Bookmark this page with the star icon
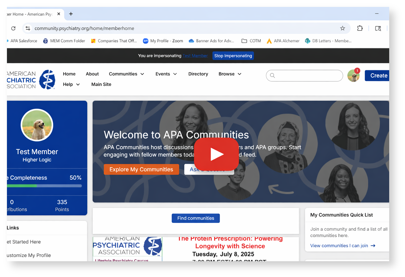This screenshot has width=405, height=277. [343, 28]
